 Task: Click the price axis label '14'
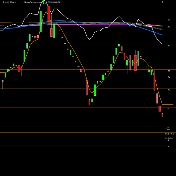pyautogui.click(x=169, y=77)
